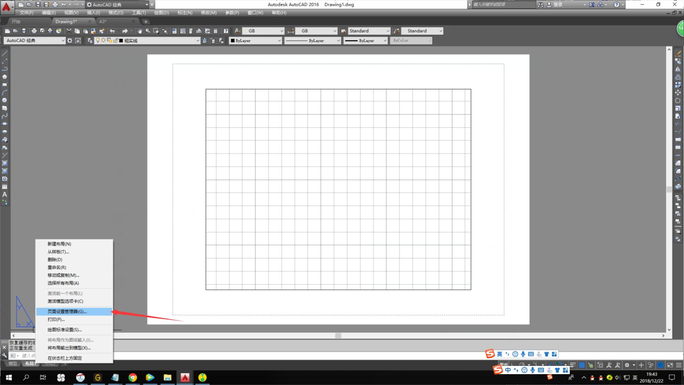Pick the Polygon draw tool
This screenshot has height=385, width=684.
(x=4, y=77)
